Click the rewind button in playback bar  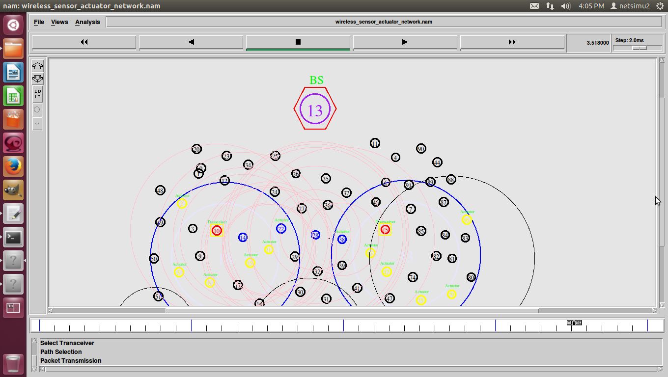coord(84,42)
